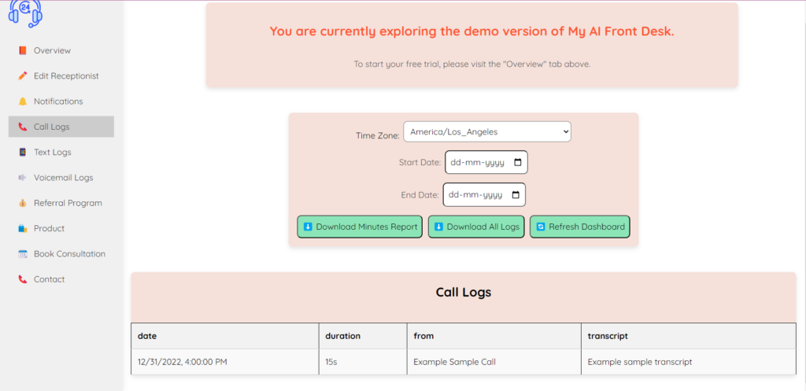Select the 12/31/2022, 4:00:00 PM cell
The image size is (806, 391).
pyautogui.click(x=225, y=362)
